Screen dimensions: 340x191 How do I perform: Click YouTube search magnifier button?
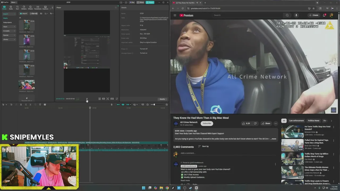coord(287,15)
